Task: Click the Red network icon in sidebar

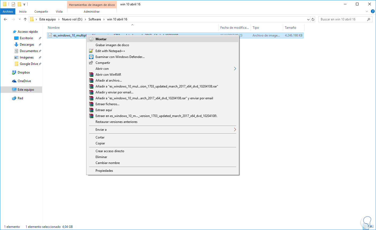Action: coord(14,98)
